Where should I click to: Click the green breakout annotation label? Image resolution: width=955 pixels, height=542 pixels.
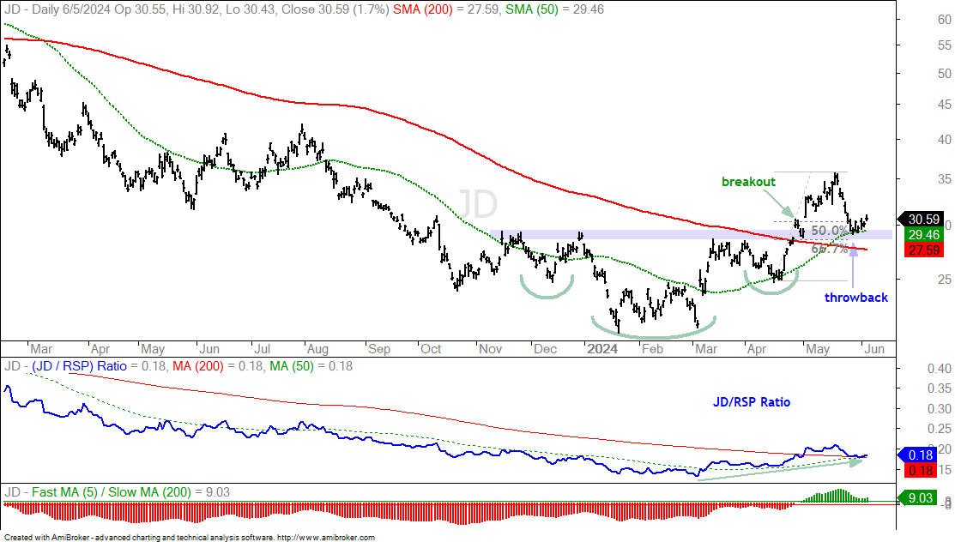(748, 182)
